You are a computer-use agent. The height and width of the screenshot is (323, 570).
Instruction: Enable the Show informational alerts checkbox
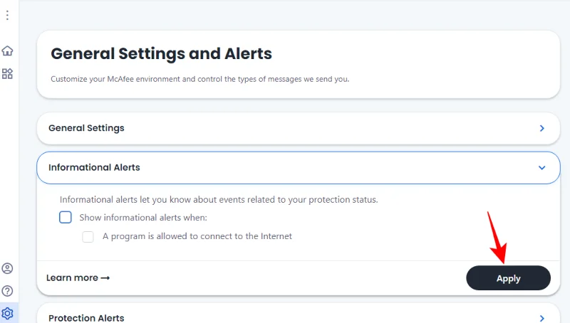(66, 218)
